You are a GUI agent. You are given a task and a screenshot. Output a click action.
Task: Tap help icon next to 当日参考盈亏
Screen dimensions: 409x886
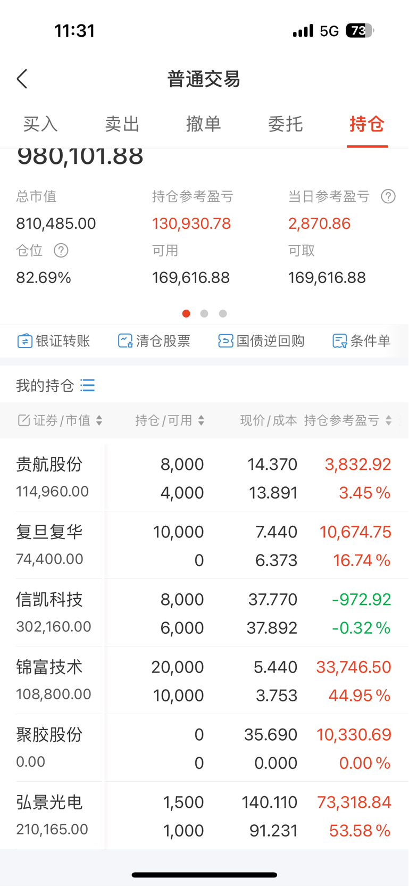(388, 196)
